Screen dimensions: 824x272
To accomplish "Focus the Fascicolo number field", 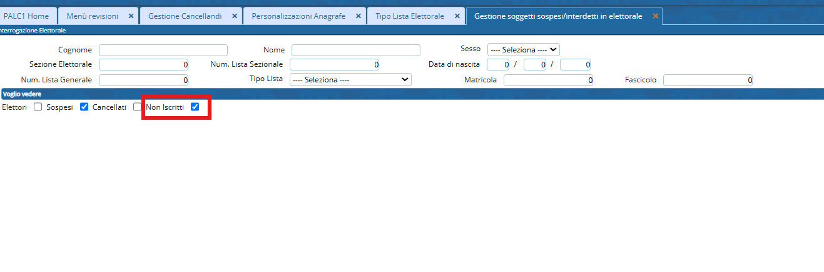I will point(708,80).
